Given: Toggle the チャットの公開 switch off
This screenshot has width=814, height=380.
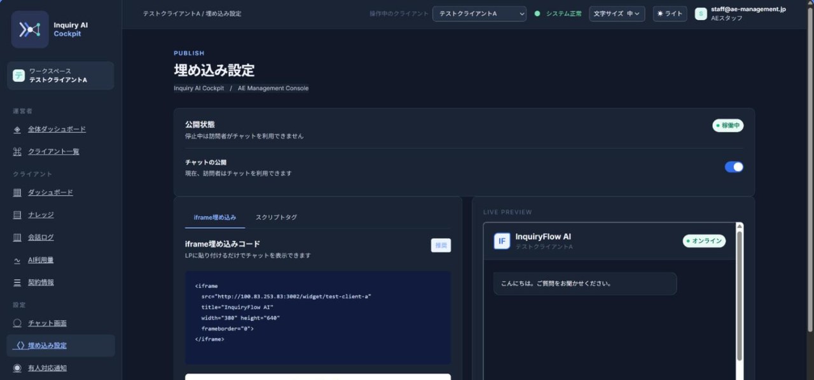Looking at the screenshot, I should pos(734,167).
